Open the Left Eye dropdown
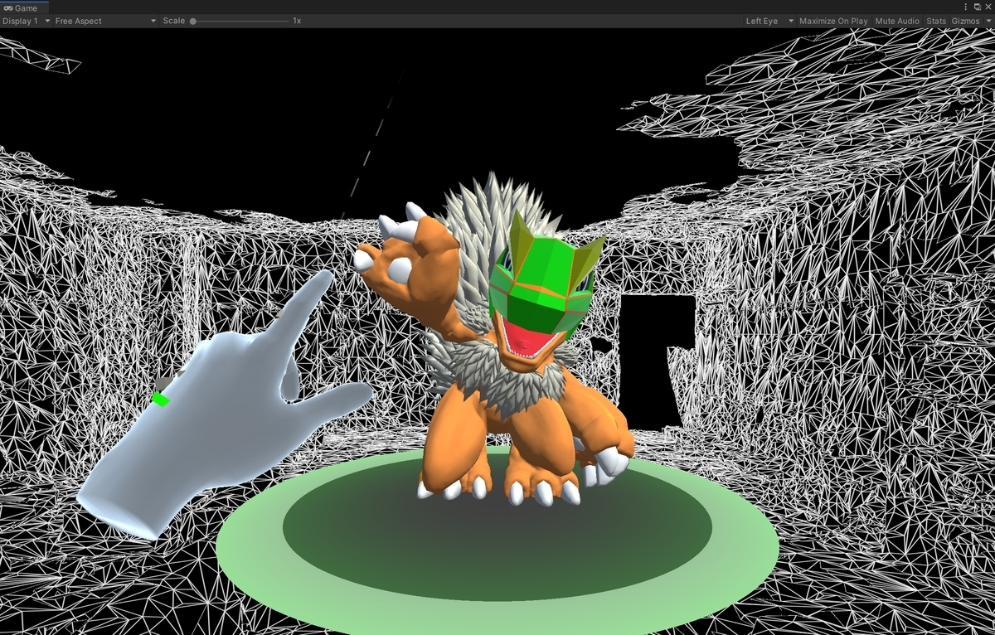Viewport: 995px width, 635px height. coord(769,21)
